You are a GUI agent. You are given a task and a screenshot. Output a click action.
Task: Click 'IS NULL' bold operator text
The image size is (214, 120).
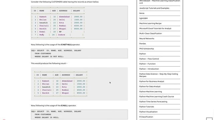64,106
